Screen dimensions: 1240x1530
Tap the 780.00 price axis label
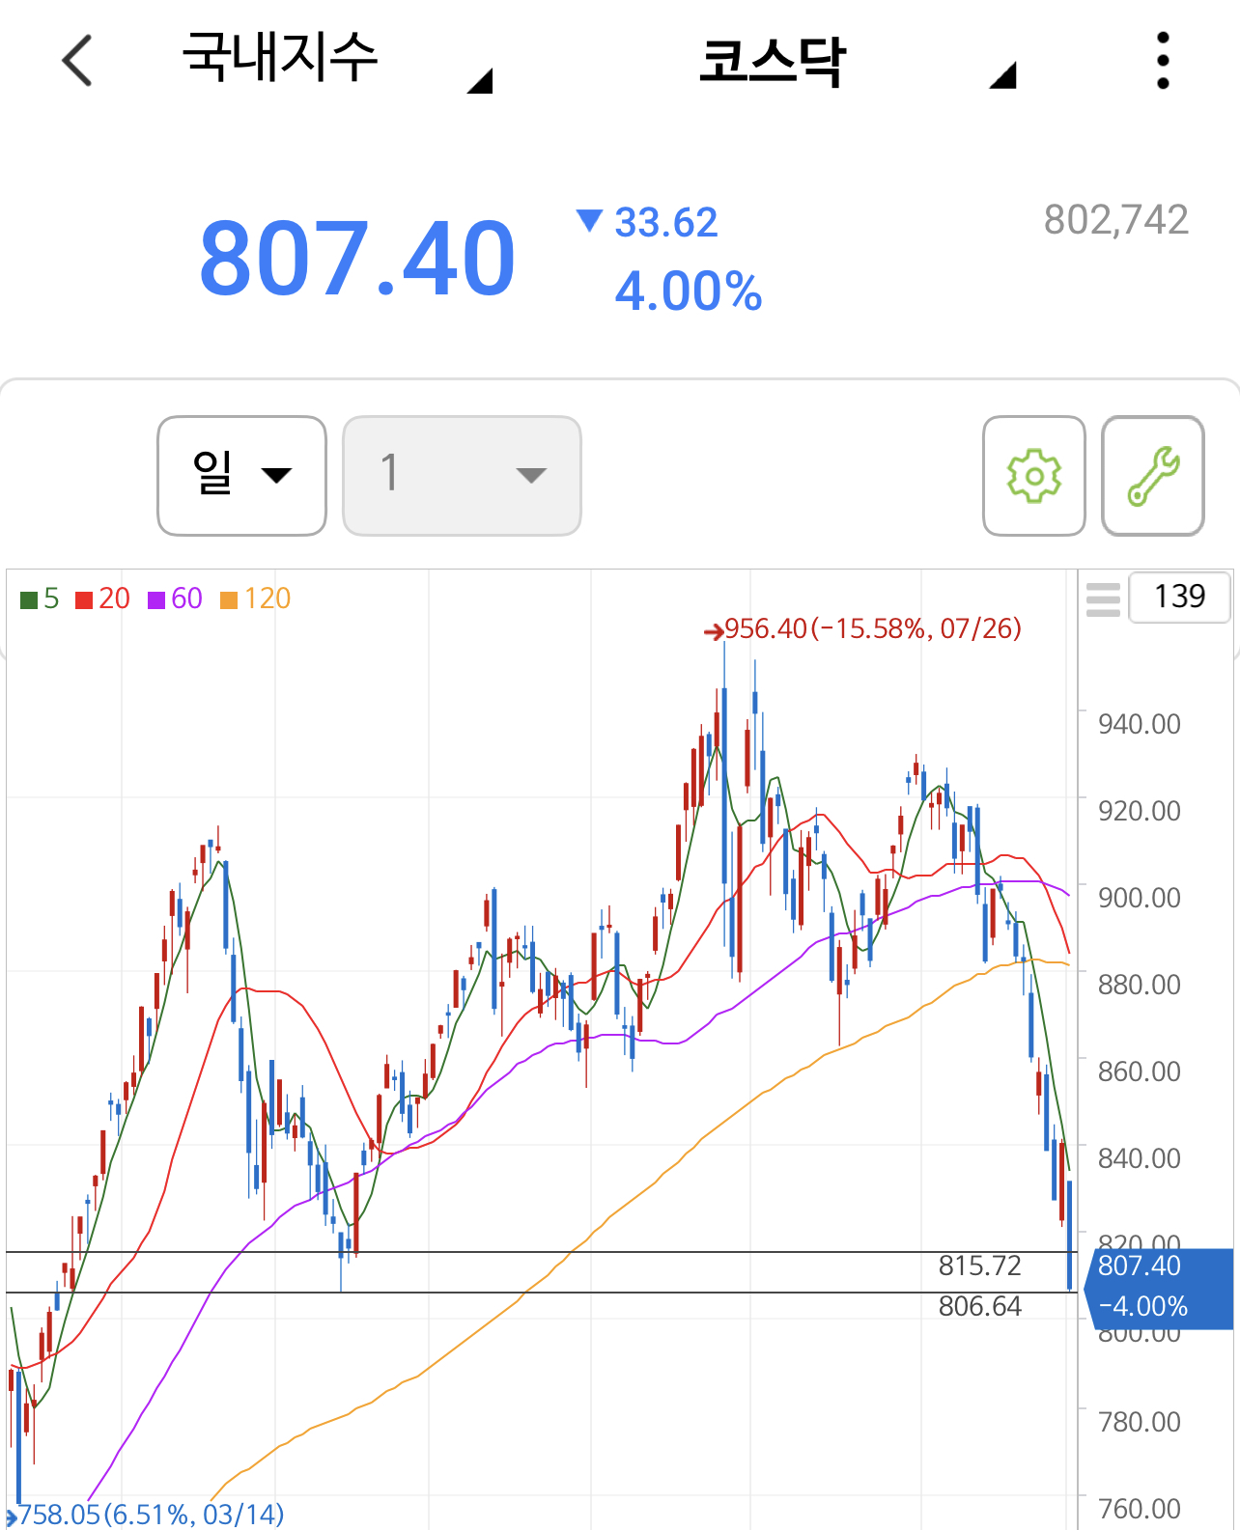[1139, 1422]
